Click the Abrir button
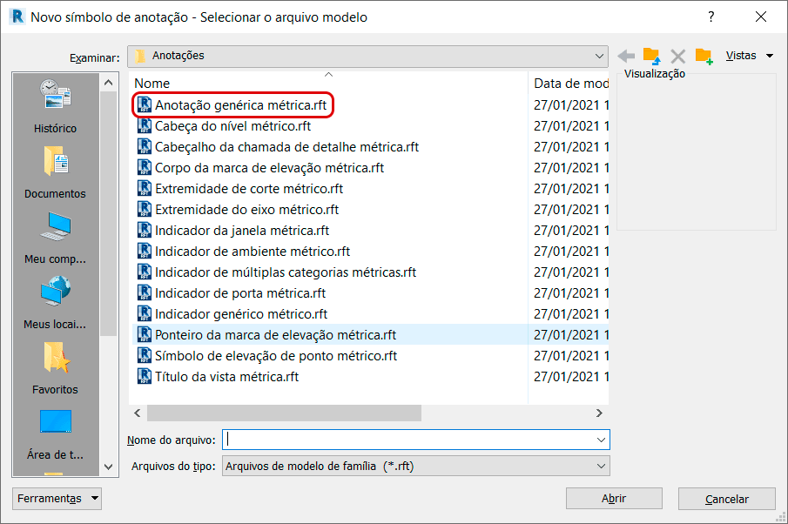The width and height of the screenshot is (788, 524). (614, 499)
